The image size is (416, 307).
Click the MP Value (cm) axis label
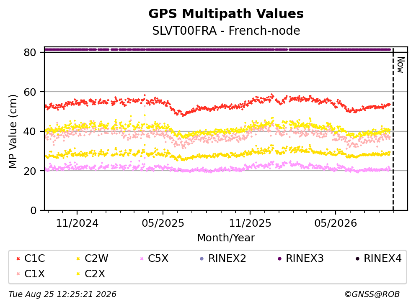click(13, 131)
